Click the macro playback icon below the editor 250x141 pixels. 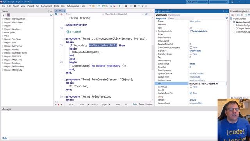click(x=55, y=105)
